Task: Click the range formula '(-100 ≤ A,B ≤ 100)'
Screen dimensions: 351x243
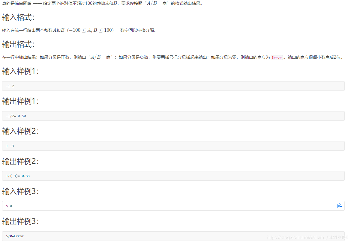Action: pyautogui.click(x=90, y=30)
